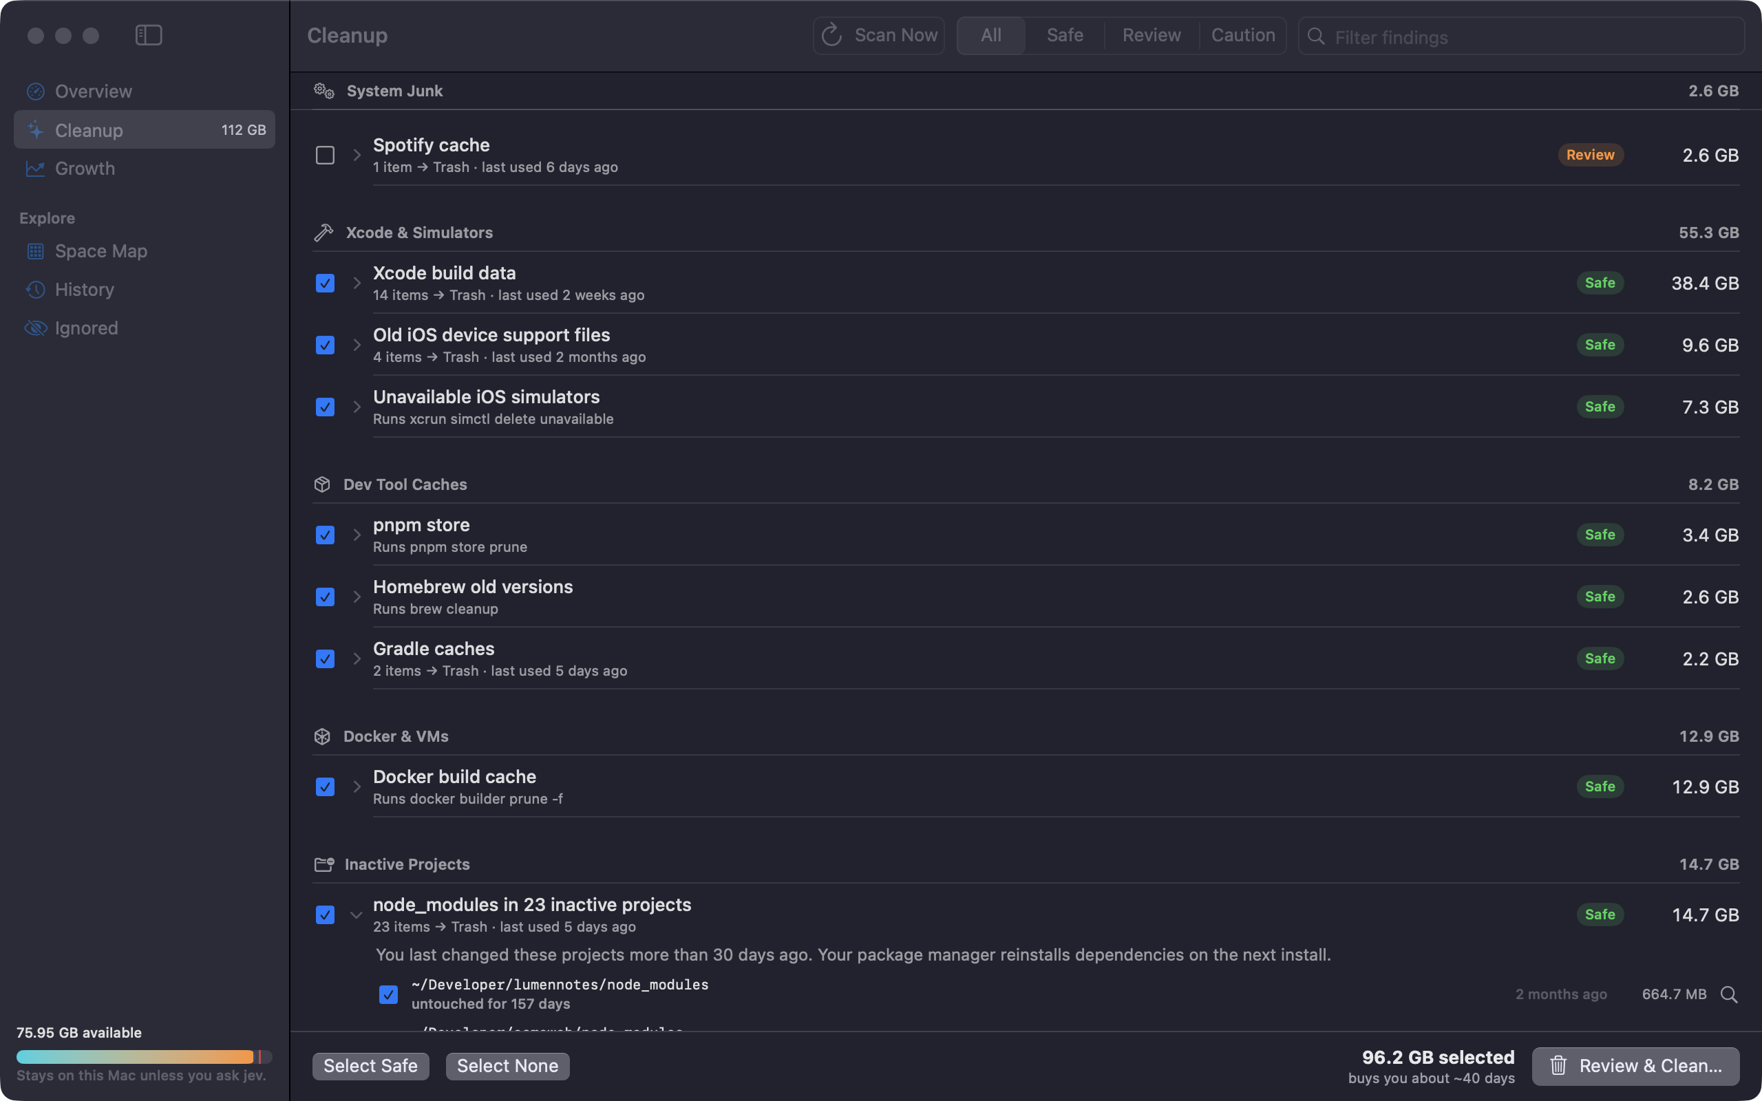Switch to the Safe filter tab
Viewport: 1762px width, 1101px height.
1065,36
